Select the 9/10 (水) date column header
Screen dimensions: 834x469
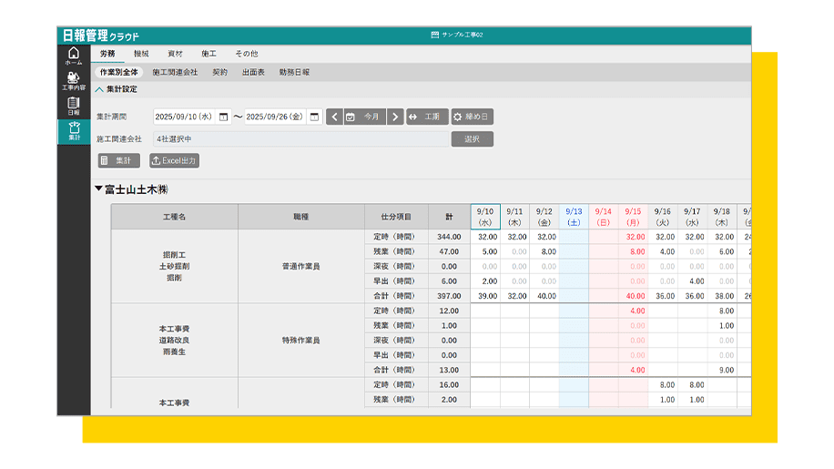tap(485, 217)
